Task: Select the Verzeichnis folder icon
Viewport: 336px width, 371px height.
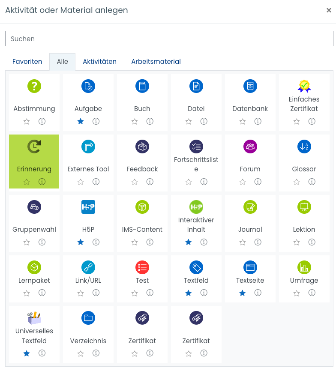Action: (88, 318)
